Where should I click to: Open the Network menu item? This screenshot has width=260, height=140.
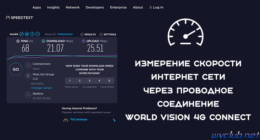pyautogui.click(x=72, y=7)
